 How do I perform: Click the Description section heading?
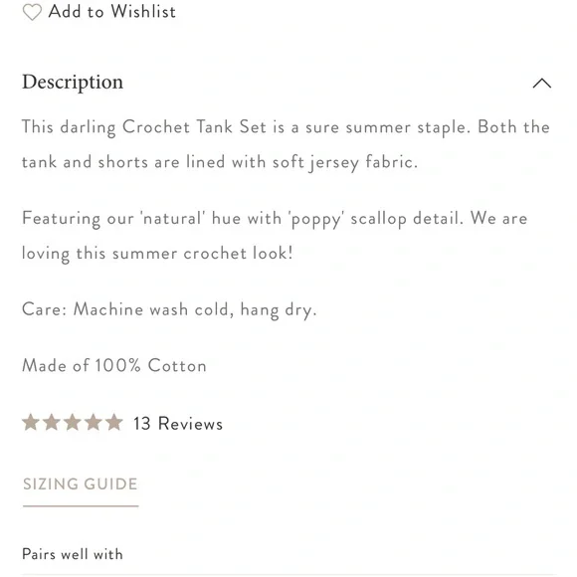pyautogui.click(x=73, y=83)
